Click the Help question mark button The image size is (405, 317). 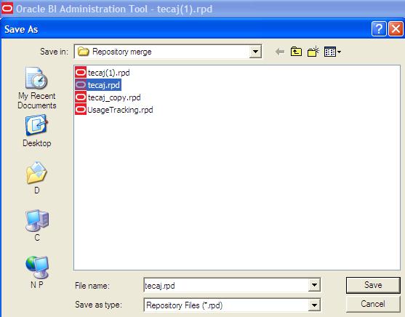click(x=379, y=28)
